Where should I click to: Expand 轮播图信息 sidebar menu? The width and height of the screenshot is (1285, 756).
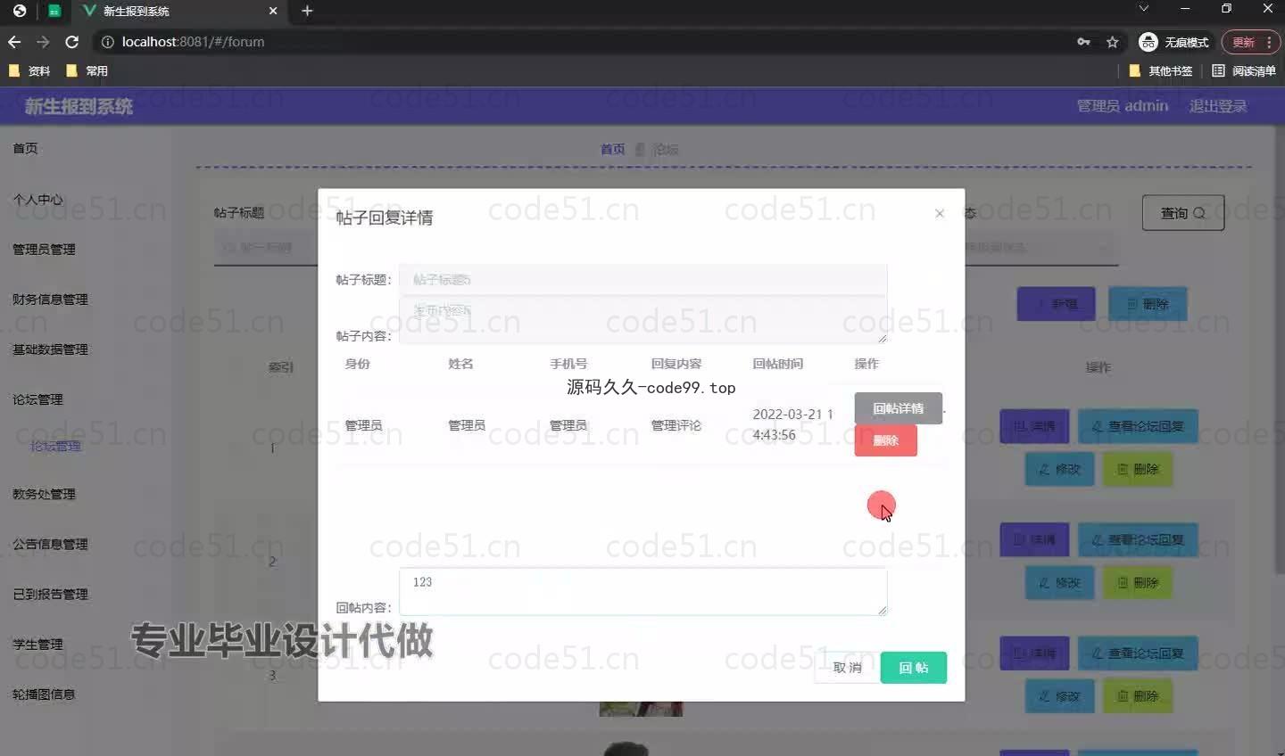point(44,694)
